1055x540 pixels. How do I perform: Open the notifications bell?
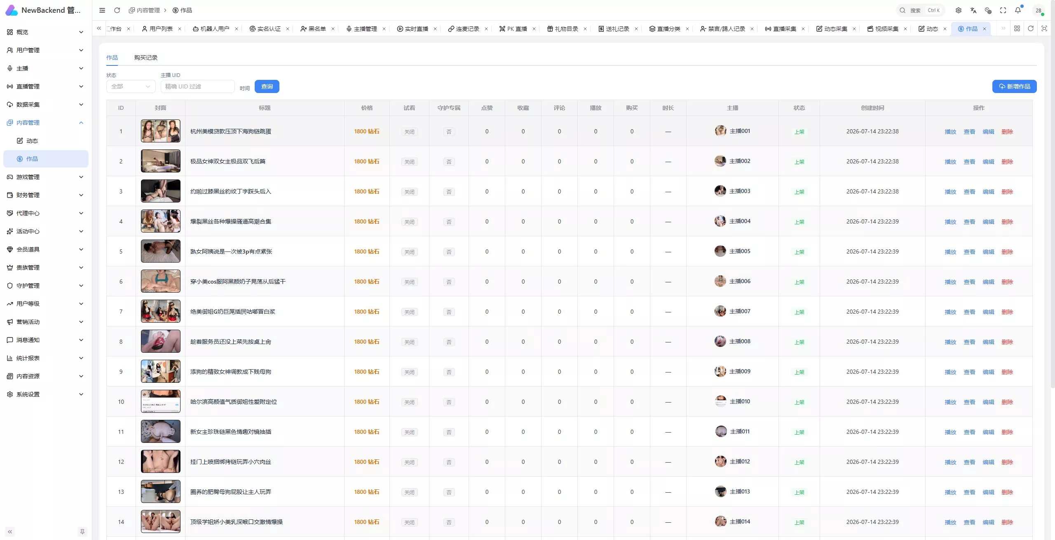pyautogui.click(x=1018, y=10)
